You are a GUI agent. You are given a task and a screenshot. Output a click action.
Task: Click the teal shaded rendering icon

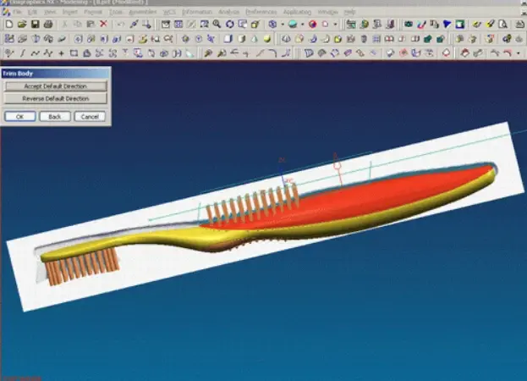pyautogui.click(x=293, y=24)
